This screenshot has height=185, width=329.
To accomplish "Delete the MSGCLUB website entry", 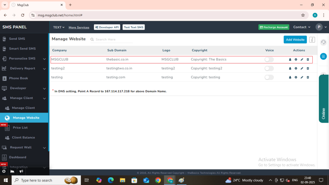I will pos(308,59).
